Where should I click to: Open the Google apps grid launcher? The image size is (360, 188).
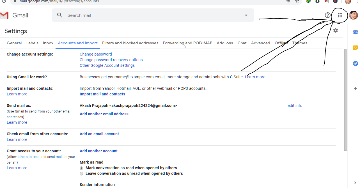(340, 15)
